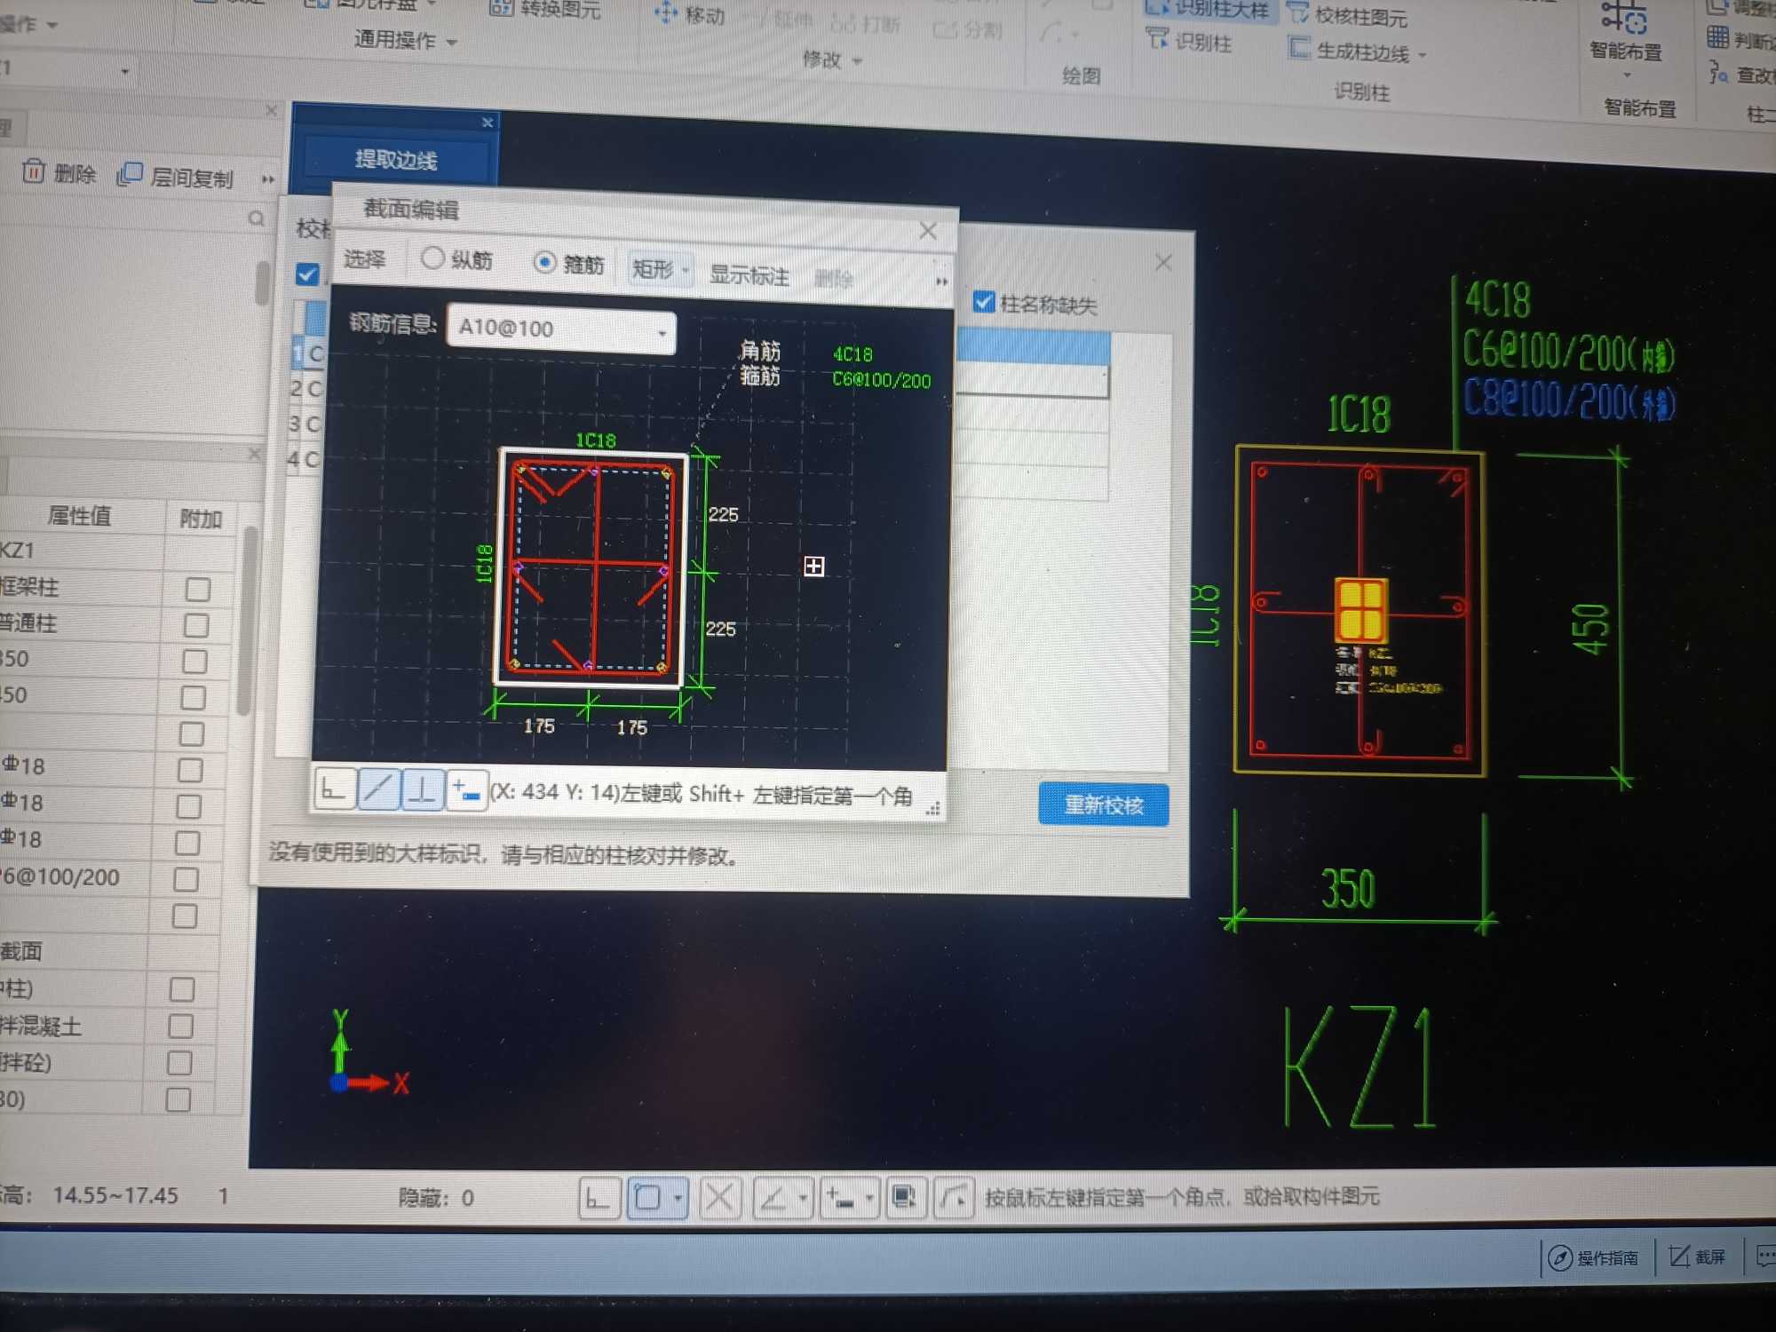This screenshot has height=1332, width=1776.
Task: Click the yellow column element in the drawing
Action: pyautogui.click(x=1360, y=609)
